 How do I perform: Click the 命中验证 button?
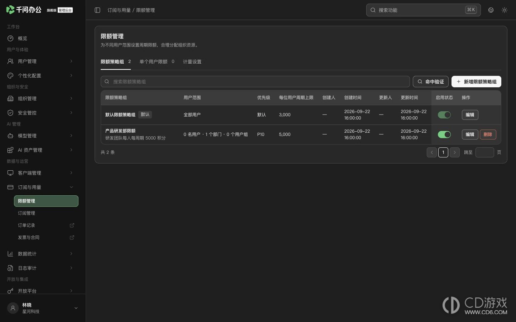(431, 82)
